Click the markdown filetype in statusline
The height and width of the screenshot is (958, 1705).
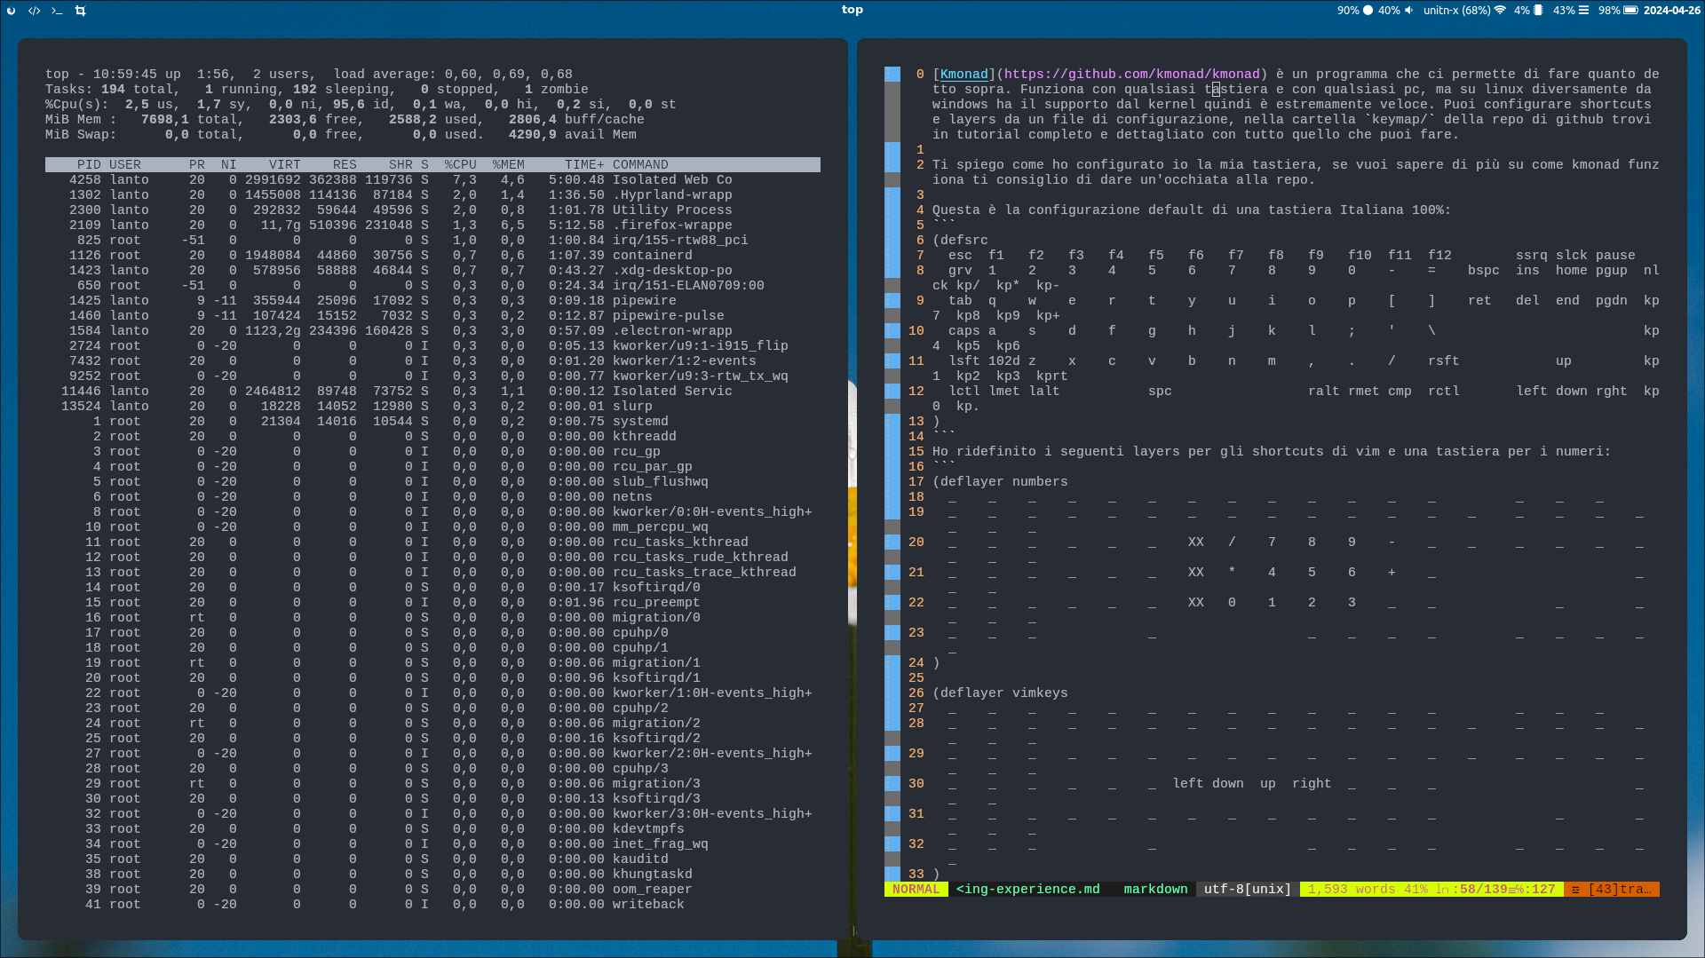[x=1154, y=890]
